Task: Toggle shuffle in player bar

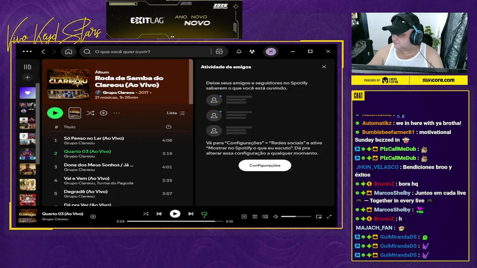Action: click(146, 214)
